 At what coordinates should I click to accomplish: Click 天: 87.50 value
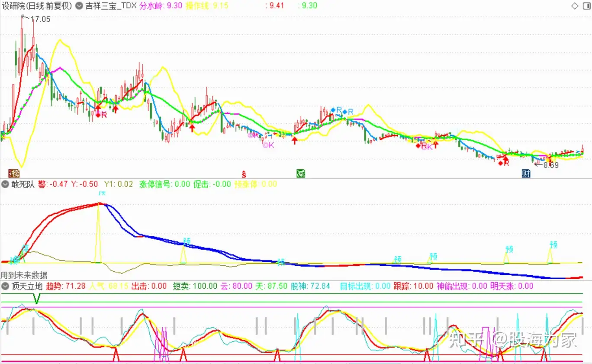point(271,286)
